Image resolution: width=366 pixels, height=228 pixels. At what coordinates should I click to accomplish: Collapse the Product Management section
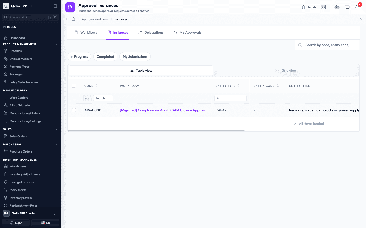pos(56,44)
